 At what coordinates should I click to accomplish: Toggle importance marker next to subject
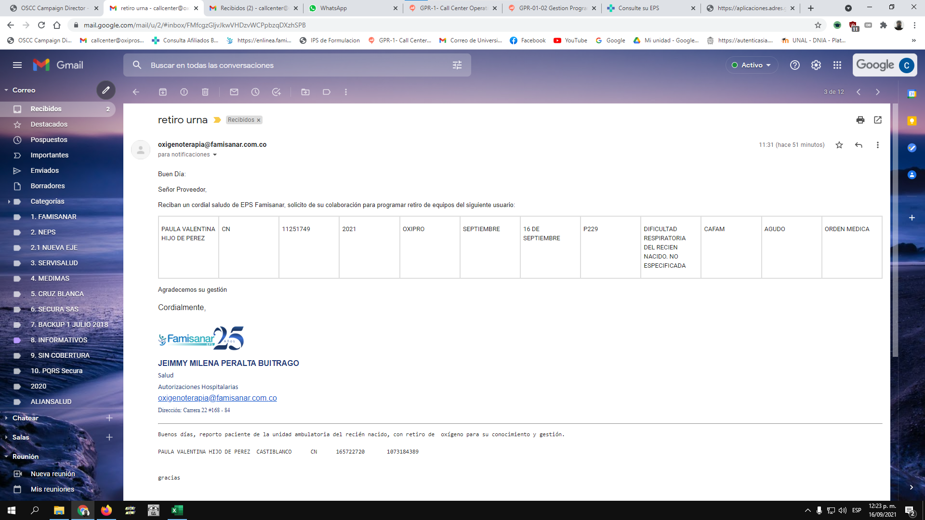click(217, 120)
